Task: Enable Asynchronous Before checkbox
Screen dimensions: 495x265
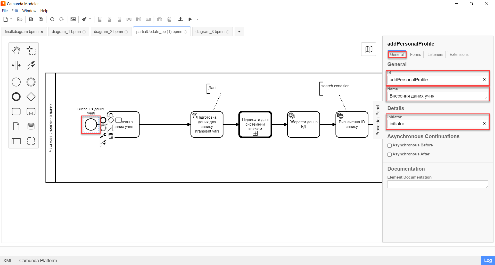Action: [x=390, y=146]
